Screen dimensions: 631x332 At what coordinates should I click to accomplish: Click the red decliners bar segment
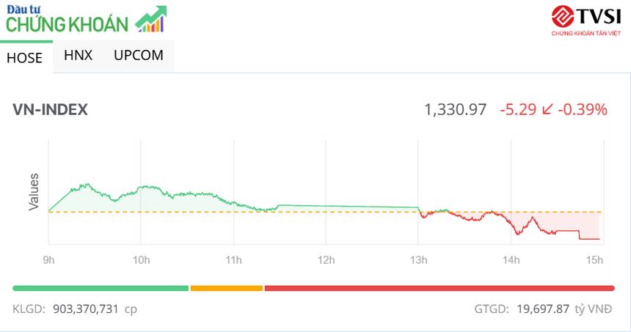(x=439, y=288)
